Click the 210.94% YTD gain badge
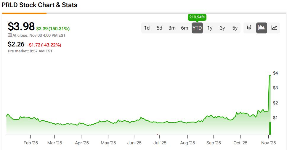 [197, 17]
